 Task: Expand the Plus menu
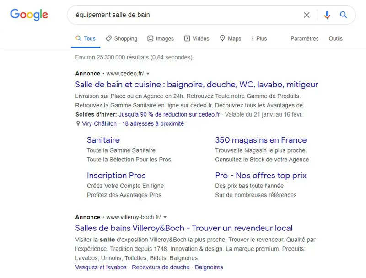tap(259, 38)
